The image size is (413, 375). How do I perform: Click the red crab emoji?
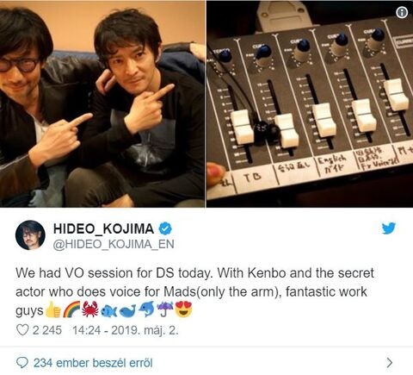pos(90,309)
